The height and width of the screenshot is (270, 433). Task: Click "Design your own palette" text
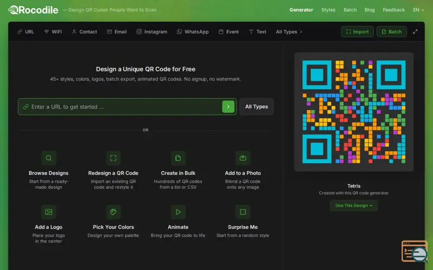(x=113, y=235)
